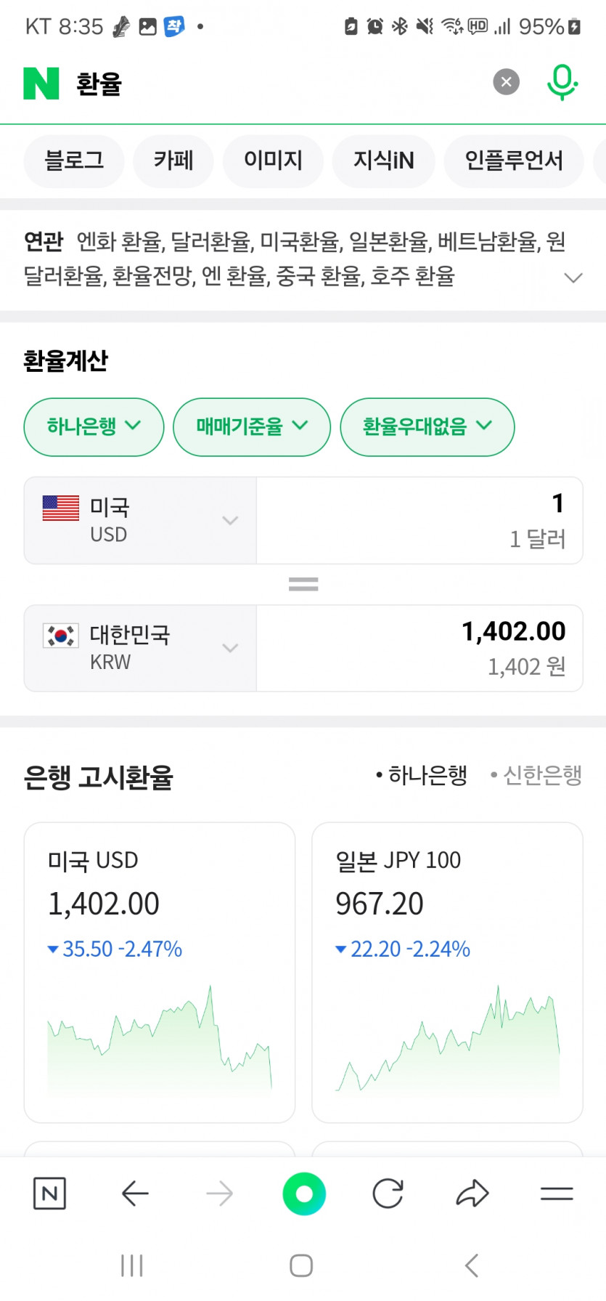This screenshot has height=1301, width=606.
Task: Open the 달러환율 related search link
Action: [212, 241]
